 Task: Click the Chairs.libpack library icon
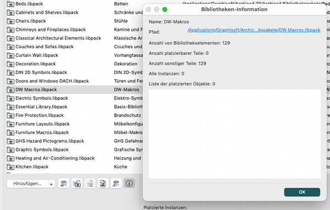10,21
